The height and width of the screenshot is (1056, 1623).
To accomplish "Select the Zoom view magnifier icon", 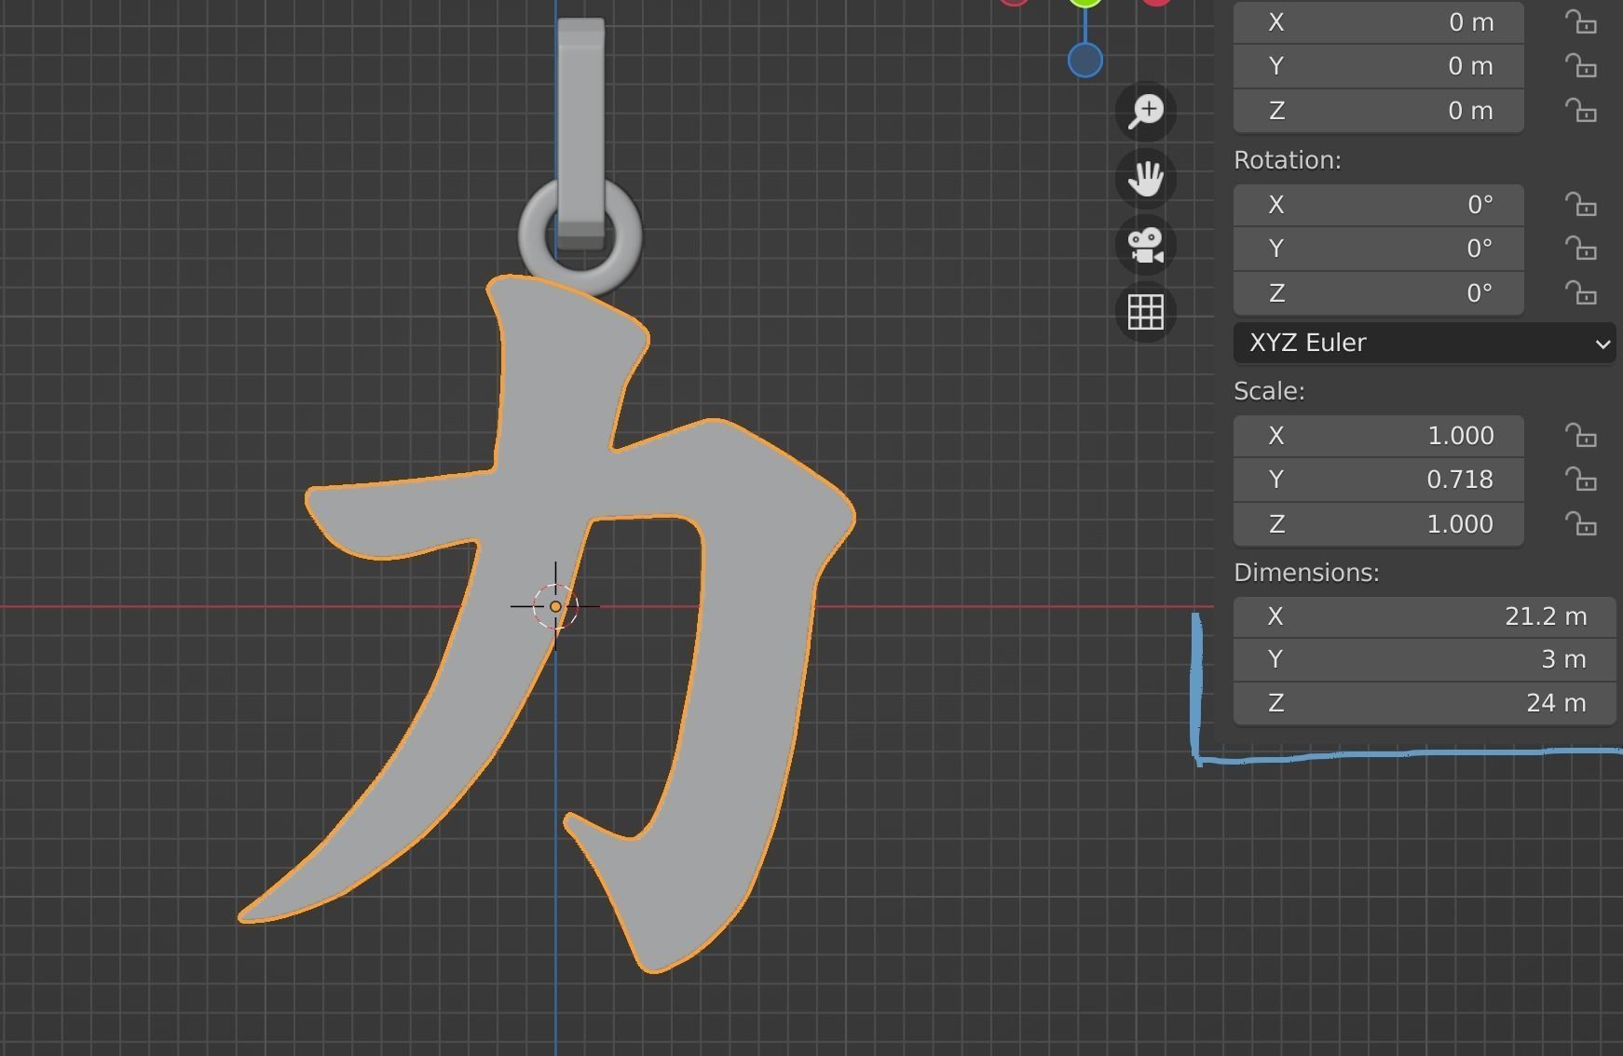I will click(1145, 111).
